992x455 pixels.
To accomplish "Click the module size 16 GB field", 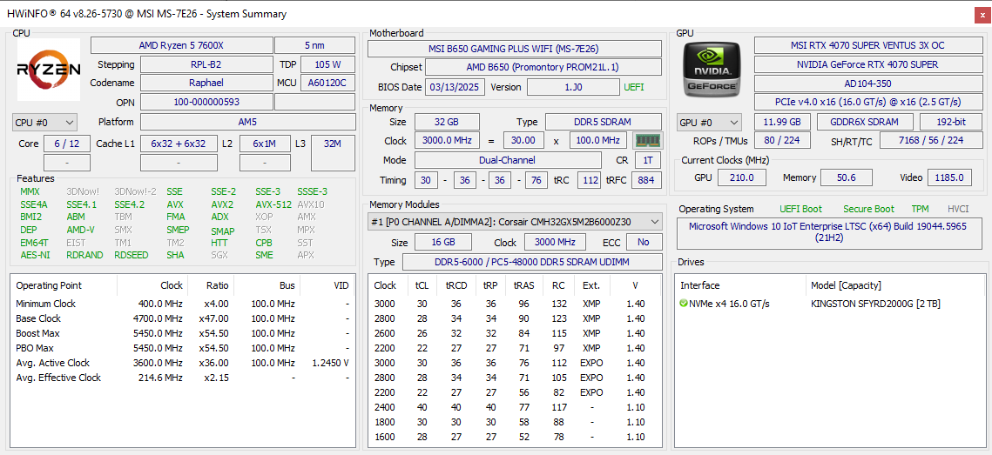I will coord(442,242).
